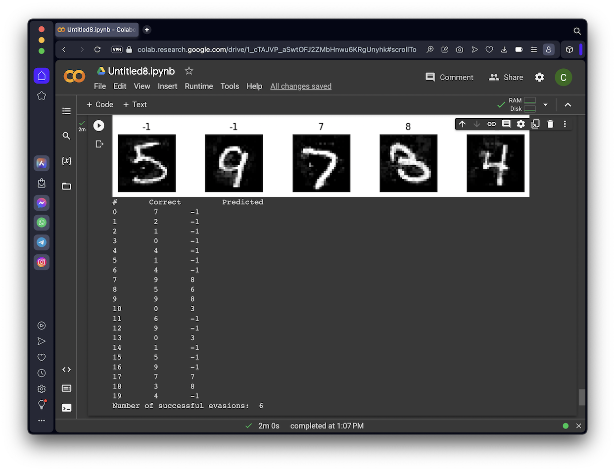
Task: Open the Edit menu
Action: [120, 86]
